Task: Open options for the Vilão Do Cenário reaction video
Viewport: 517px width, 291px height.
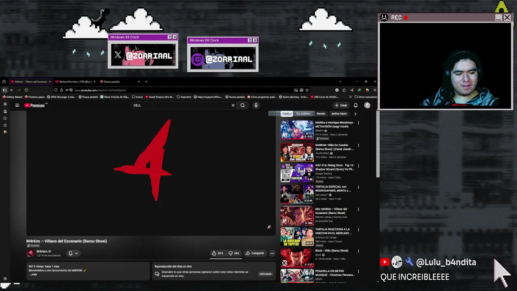Action: pos(358,145)
